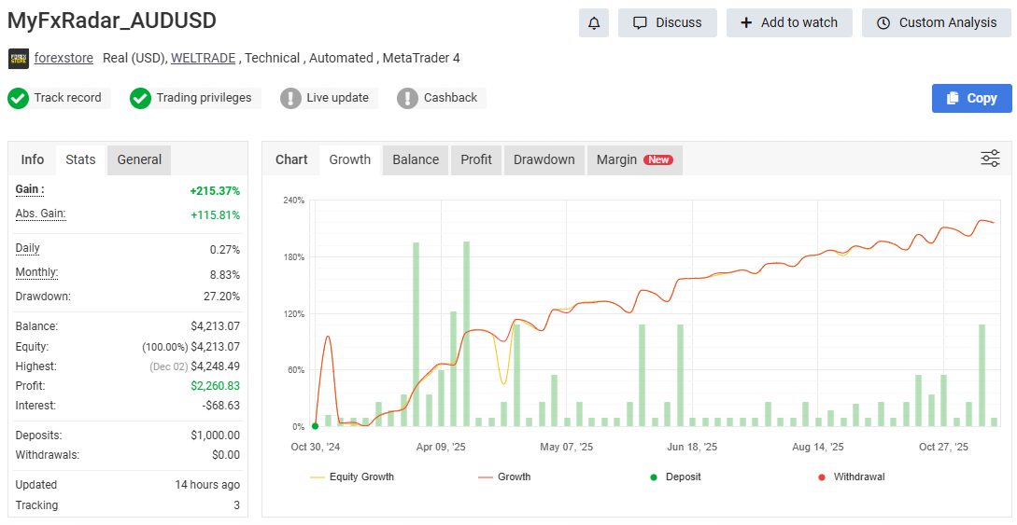
Task: Click the Cashback badge label
Action: pyautogui.click(x=450, y=98)
